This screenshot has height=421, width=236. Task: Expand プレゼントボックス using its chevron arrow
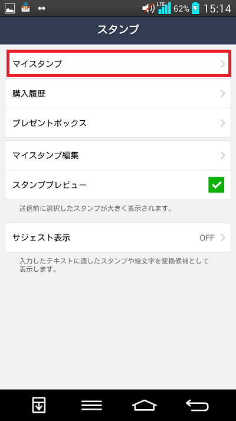pyautogui.click(x=222, y=123)
